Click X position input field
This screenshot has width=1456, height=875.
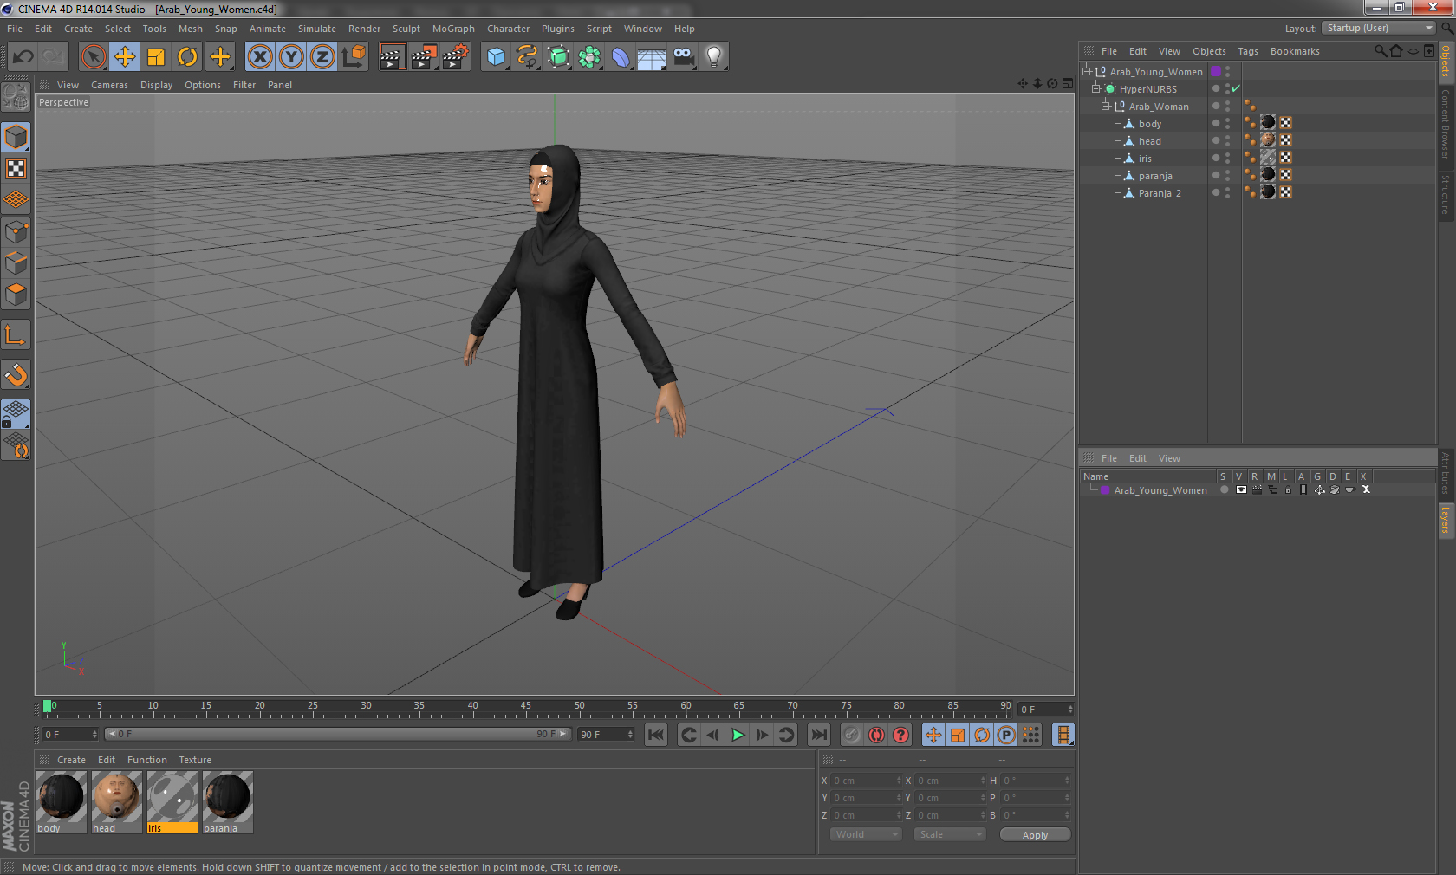[x=865, y=781]
